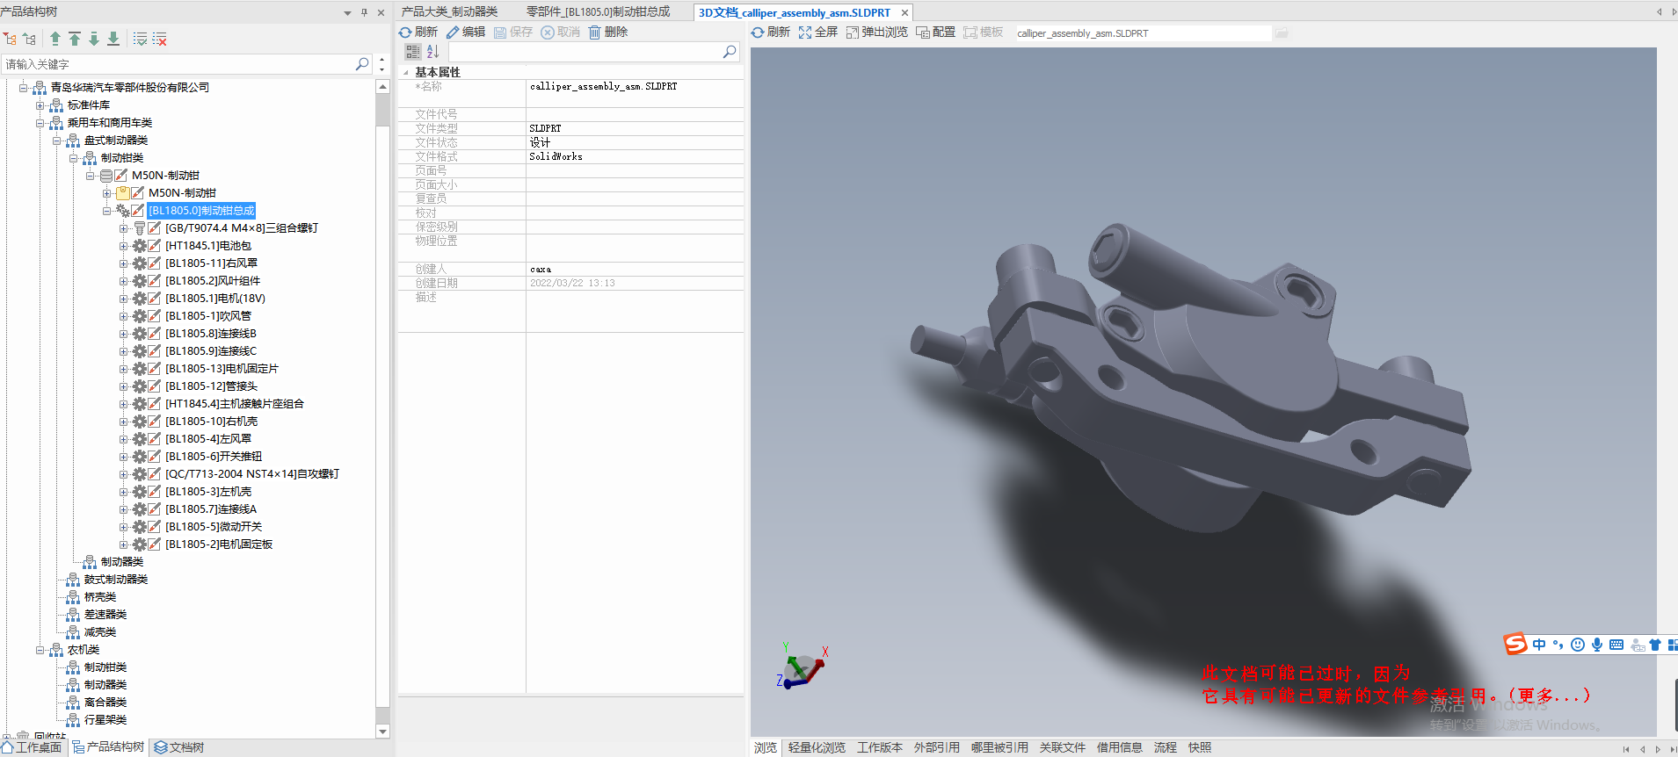Click the select-all checklist icon
This screenshot has width=1678, height=757.
pyautogui.click(x=140, y=39)
